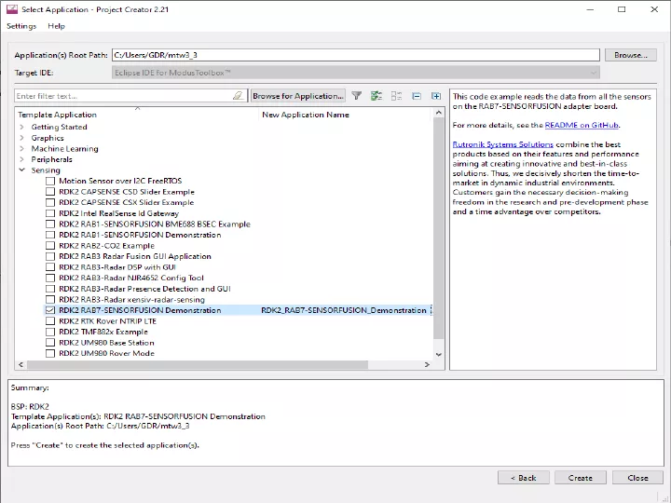Click the vertical scrollbar thumb of the tree

pyautogui.click(x=439, y=228)
